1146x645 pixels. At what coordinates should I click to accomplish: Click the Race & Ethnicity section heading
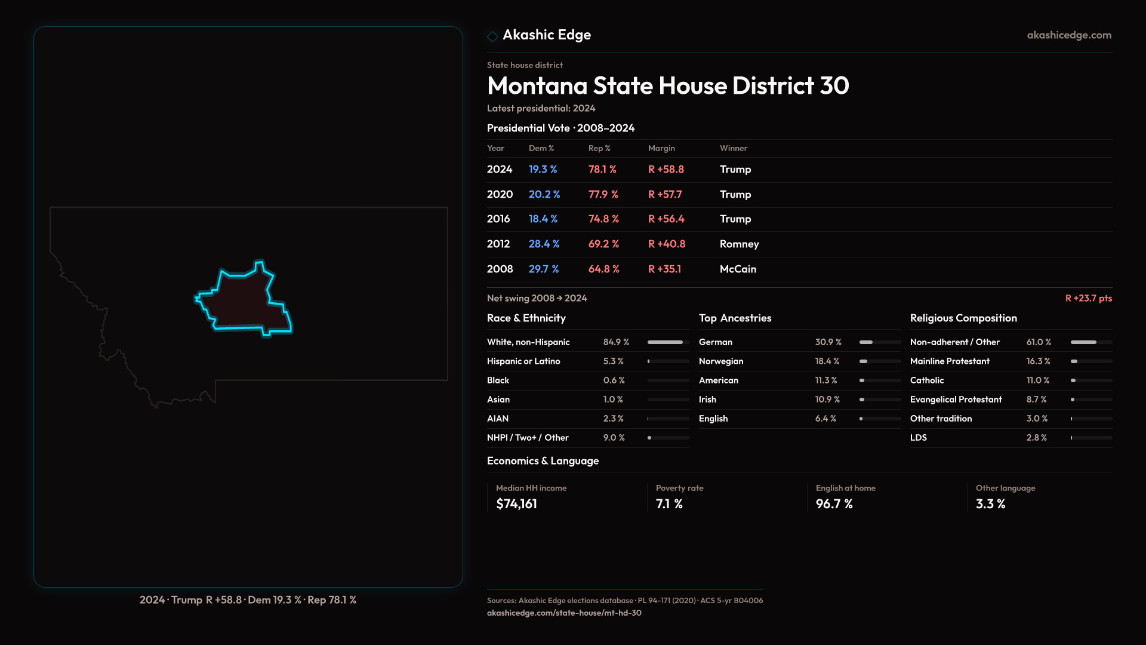click(x=526, y=318)
